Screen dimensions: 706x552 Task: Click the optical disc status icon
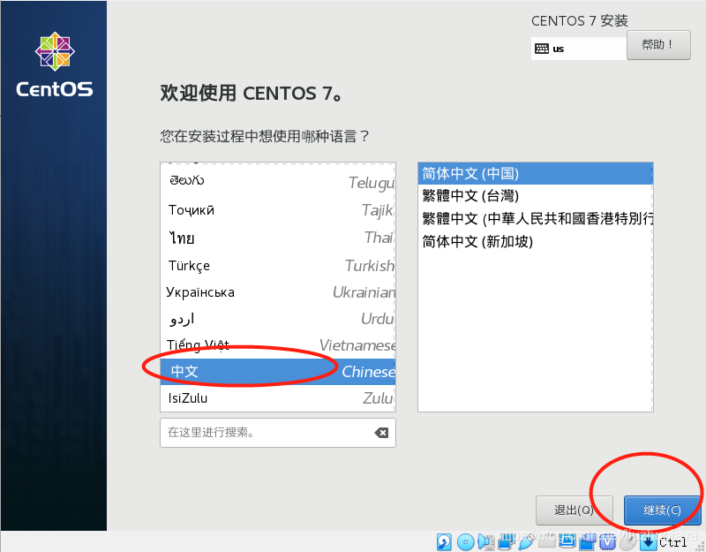point(466,542)
